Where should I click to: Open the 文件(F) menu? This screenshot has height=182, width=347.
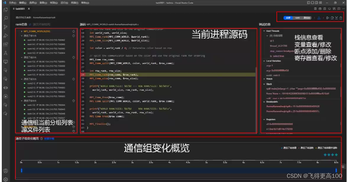(12, 3)
